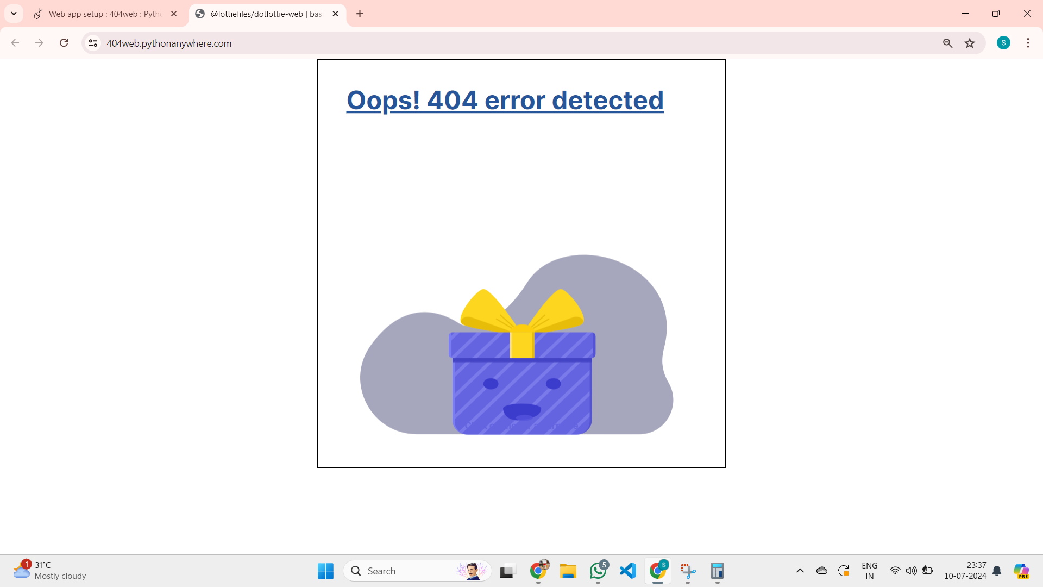Open the first Chrome taskbar icon
The width and height of the screenshot is (1043, 587).
click(538, 571)
